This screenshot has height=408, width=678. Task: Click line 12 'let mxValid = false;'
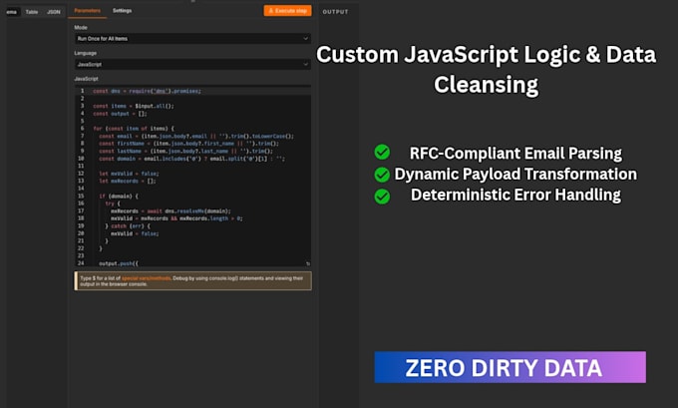[x=129, y=174]
